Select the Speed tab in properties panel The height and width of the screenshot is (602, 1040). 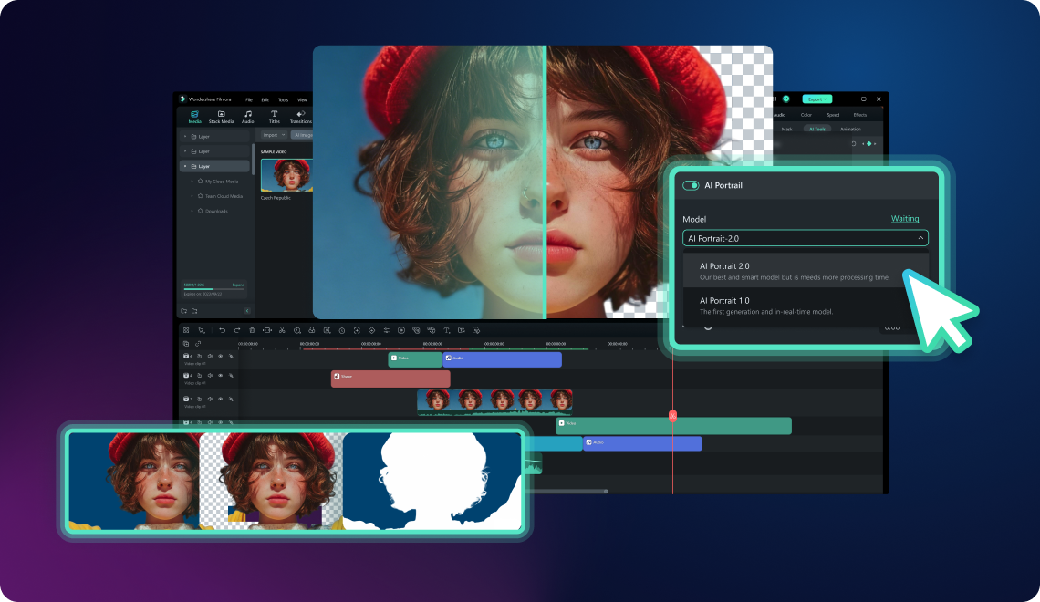[x=833, y=115]
